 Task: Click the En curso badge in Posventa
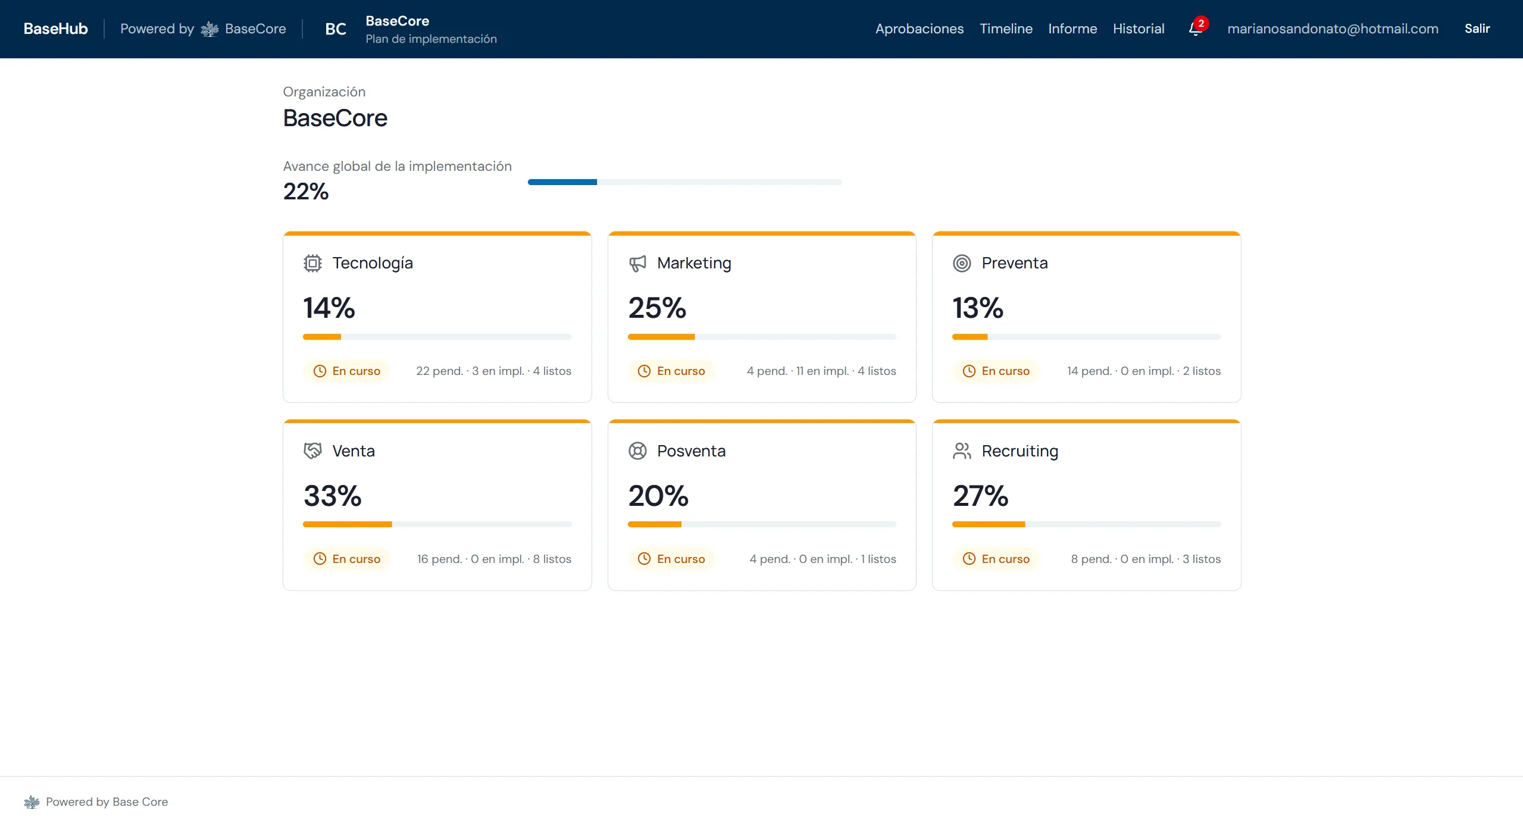pyautogui.click(x=671, y=559)
